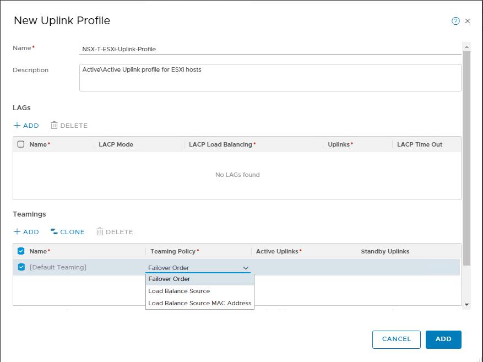
Task: Uncheck the Default Teaming row checkbox
Action: (21, 267)
